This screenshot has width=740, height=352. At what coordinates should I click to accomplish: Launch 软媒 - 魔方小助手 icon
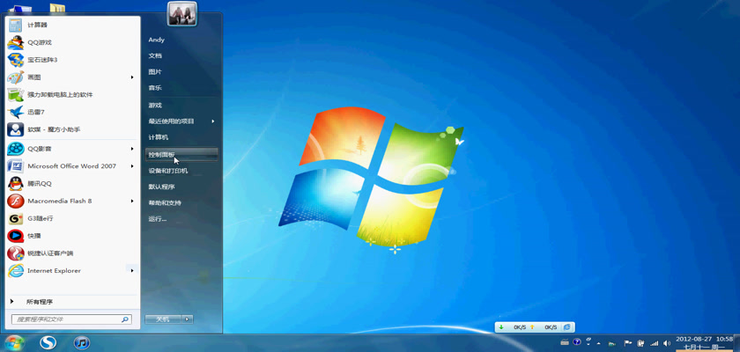[16, 129]
